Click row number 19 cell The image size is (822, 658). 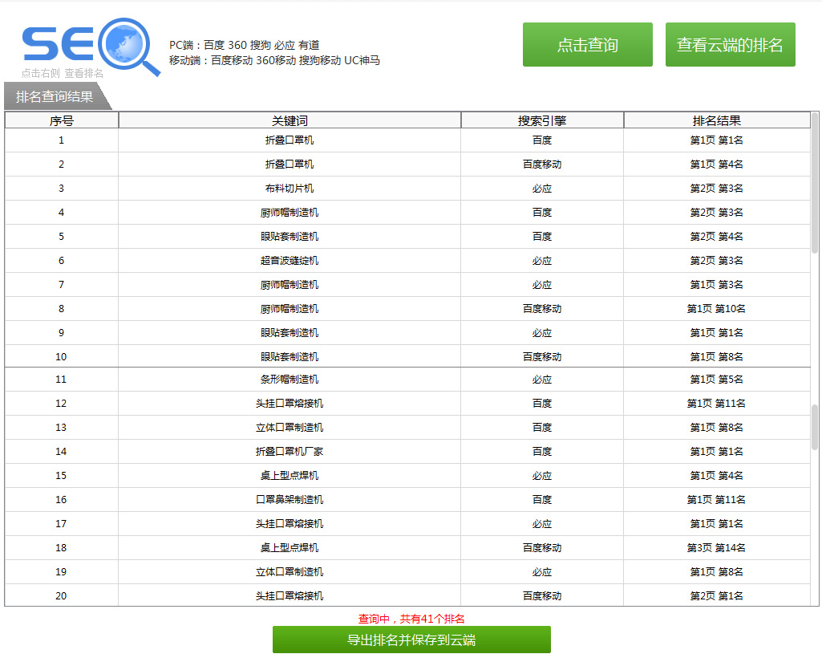61,572
